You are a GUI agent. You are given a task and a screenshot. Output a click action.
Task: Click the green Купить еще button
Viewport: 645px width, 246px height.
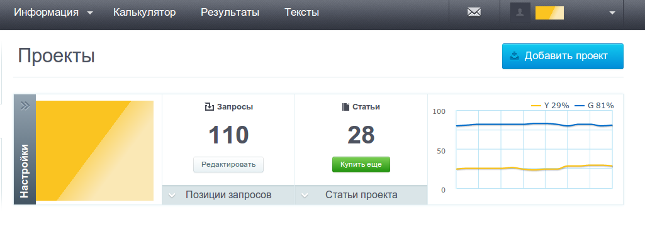tap(361, 165)
